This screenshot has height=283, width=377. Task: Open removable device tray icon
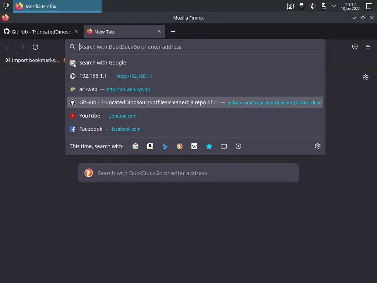[323, 6]
